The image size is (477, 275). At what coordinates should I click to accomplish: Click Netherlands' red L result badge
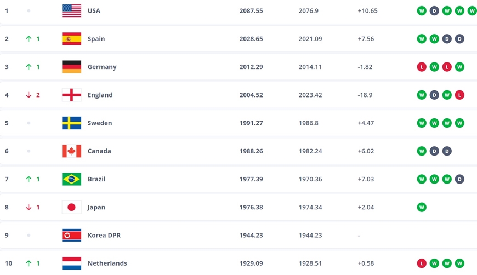pyautogui.click(x=421, y=263)
